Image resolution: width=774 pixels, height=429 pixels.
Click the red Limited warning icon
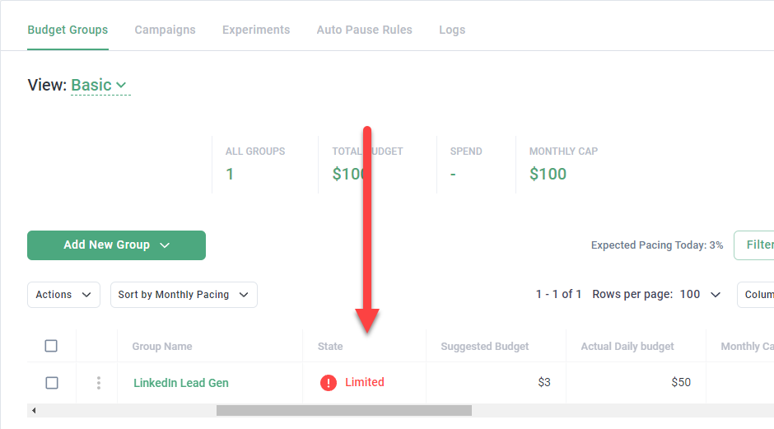(329, 383)
